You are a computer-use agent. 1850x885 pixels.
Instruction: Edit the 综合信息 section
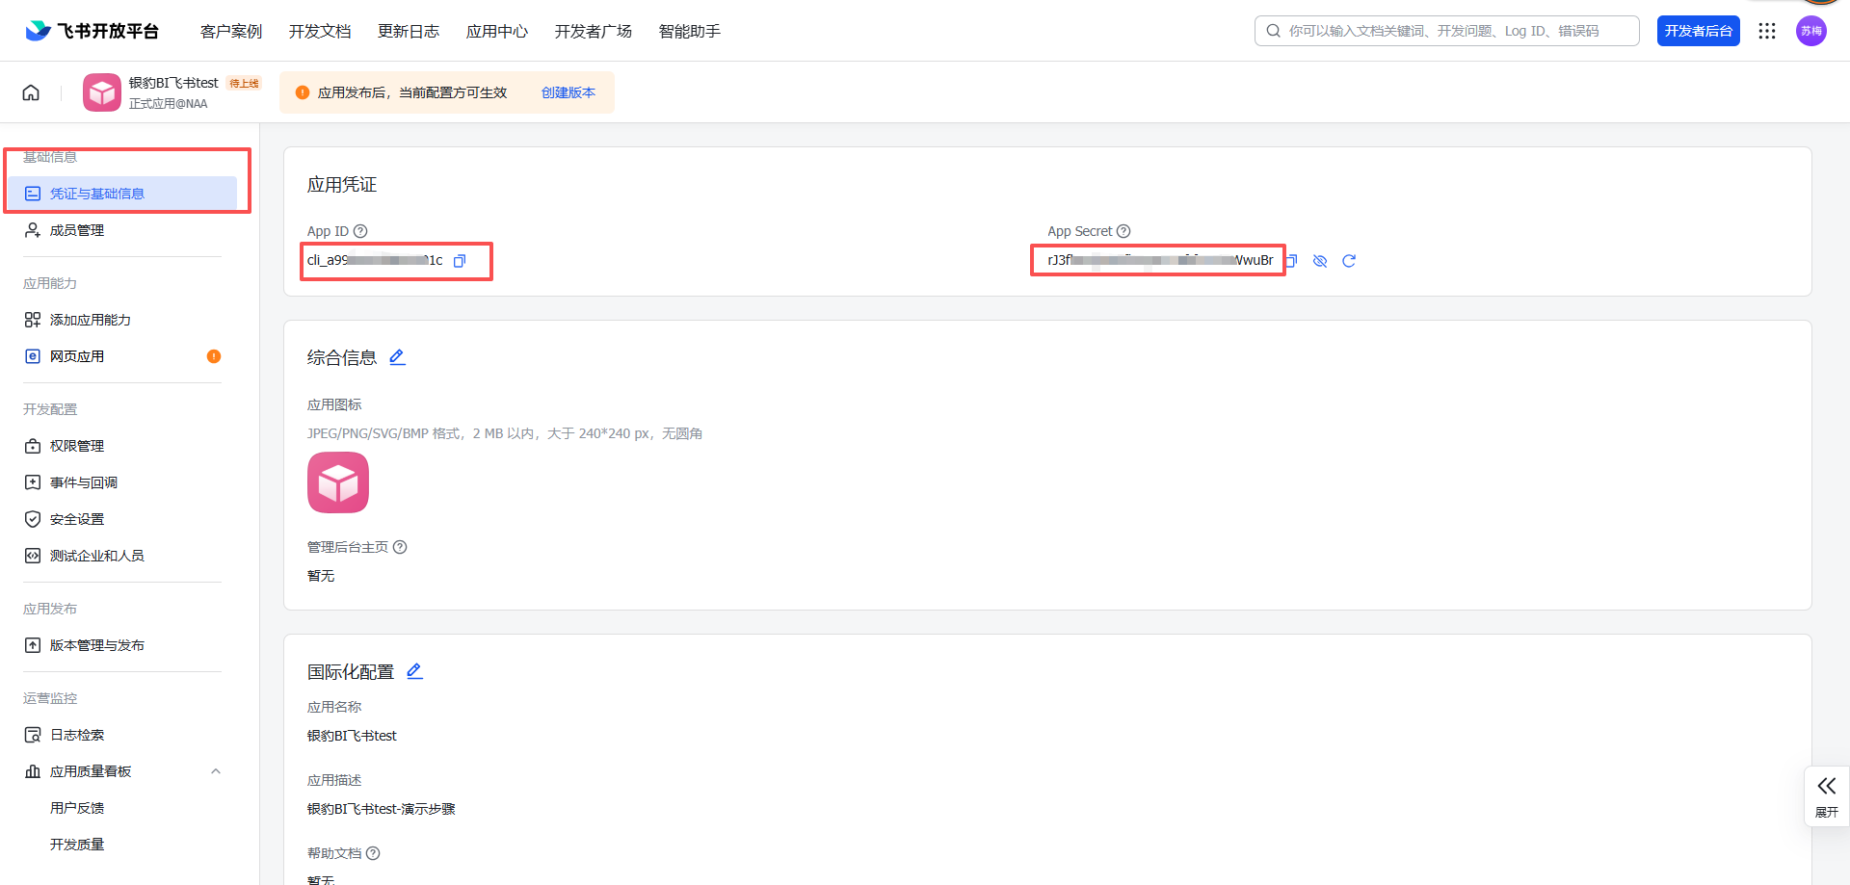coord(397,357)
